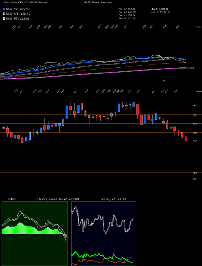Screen dimensions: 202x266
Task: Select the DOW MT: 166.52 legend label
Action: tap(18, 14)
